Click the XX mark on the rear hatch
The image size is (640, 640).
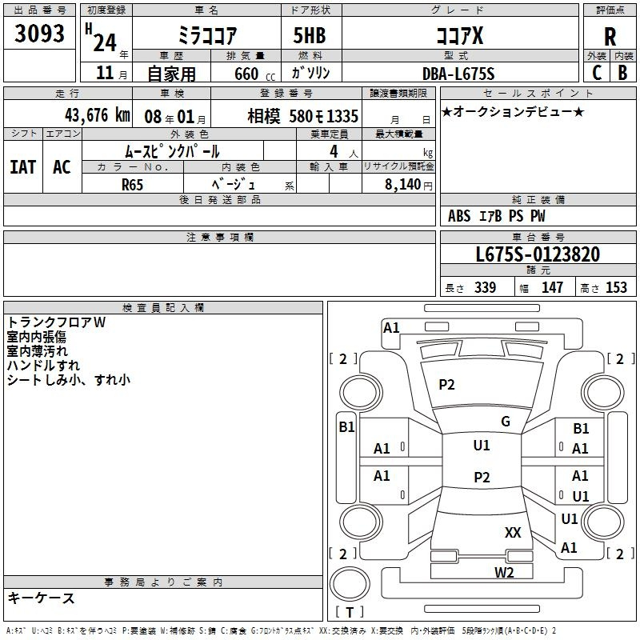click(513, 532)
